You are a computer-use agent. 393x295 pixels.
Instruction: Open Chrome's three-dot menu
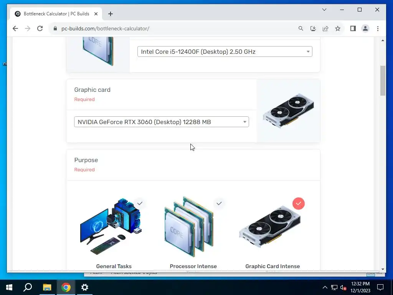tap(378, 28)
